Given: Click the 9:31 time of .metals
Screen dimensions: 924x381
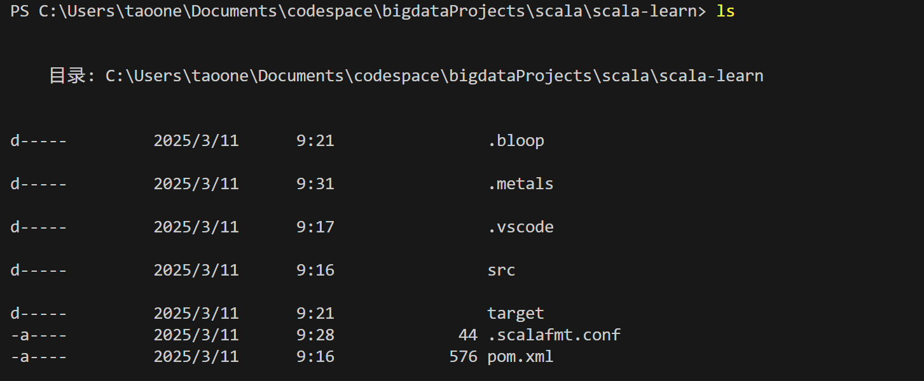Looking at the screenshot, I should click(315, 184).
